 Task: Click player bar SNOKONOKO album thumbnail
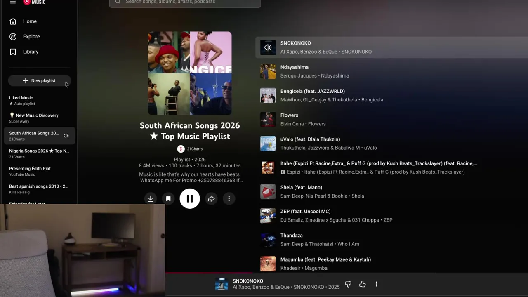click(x=222, y=284)
